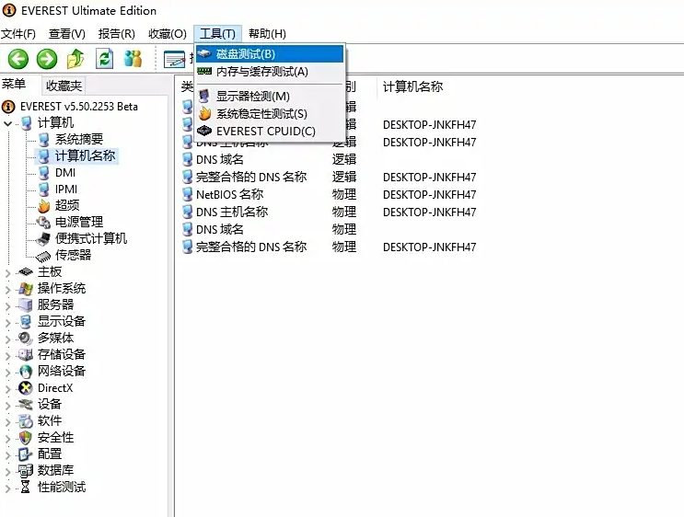
Task: Expand the 操作系统 tree node
Action: [7, 290]
